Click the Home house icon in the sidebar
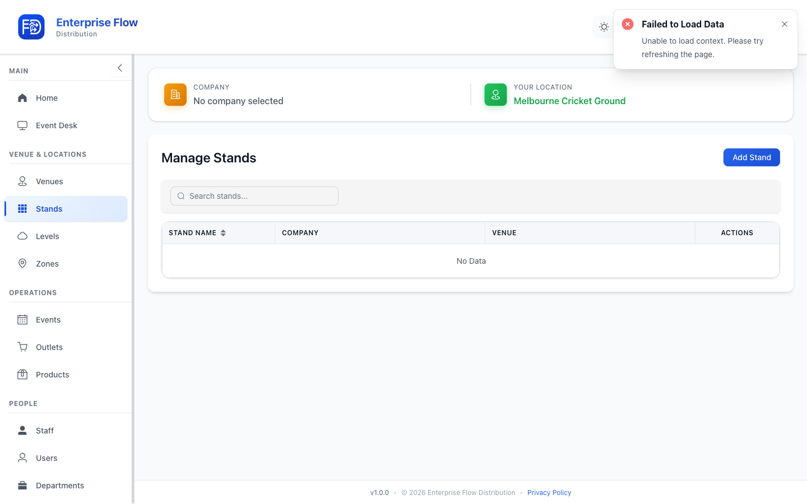The height and width of the screenshot is (504, 807). [x=22, y=98]
